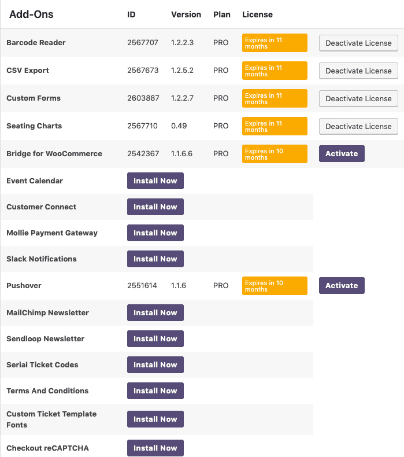Install the Customer Connect add-on

point(155,207)
